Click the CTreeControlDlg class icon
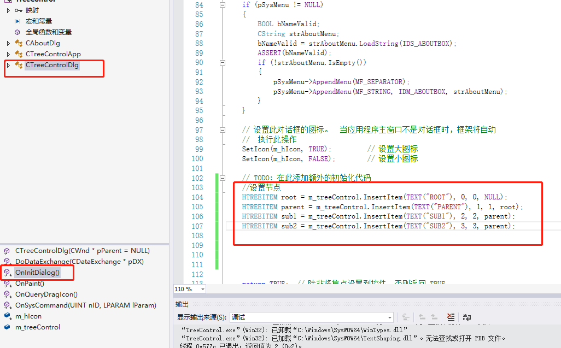561x348 pixels. click(x=19, y=65)
